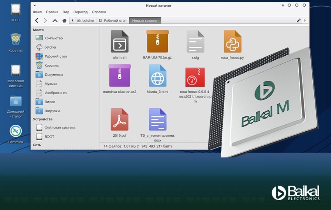Click keep-above triangle in title bar
Viewport: 331px width, 210px height.
pyautogui.click(x=283, y=5)
